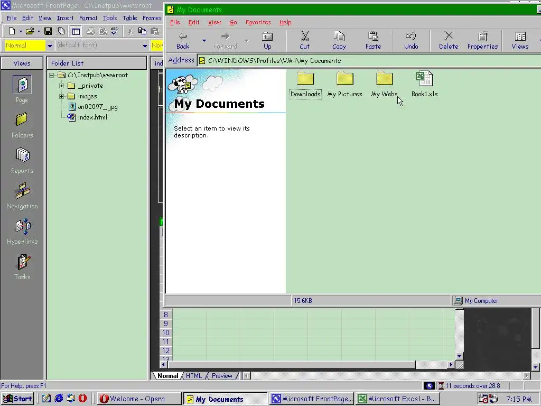Image resolution: width=541 pixels, height=406 pixels.
Task: Open the Normal style dropdown in FrontPage
Action: pyautogui.click(x=50, y=45)
